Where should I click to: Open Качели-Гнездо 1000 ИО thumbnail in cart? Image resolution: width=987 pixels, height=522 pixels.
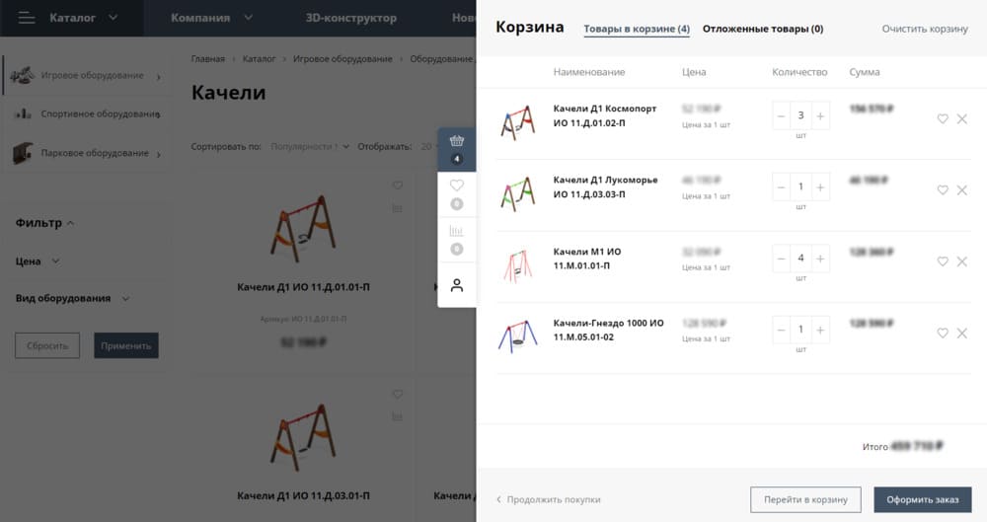point(517,336)
